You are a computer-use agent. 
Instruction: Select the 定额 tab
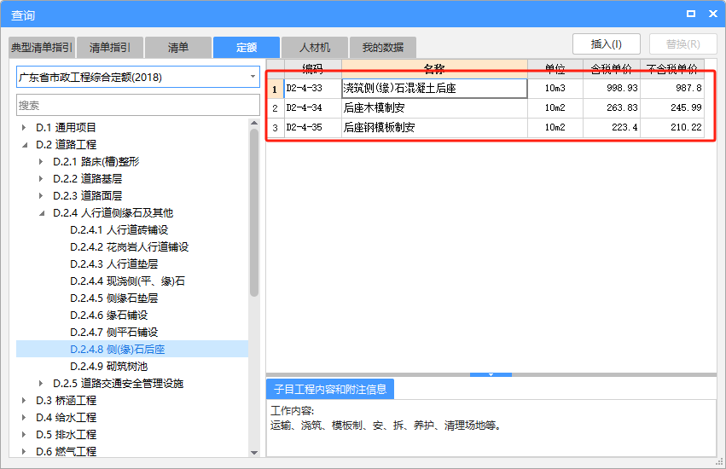pos(247,47)
